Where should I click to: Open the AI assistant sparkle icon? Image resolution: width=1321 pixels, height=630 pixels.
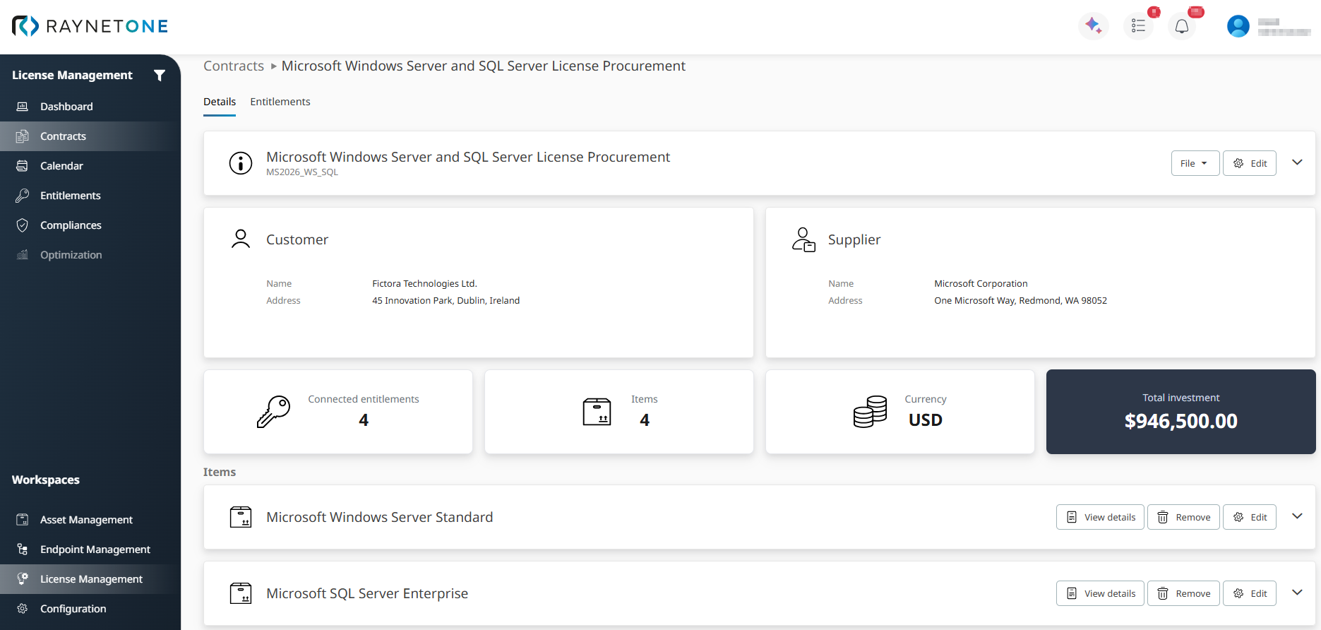(x=1094, y=26)
